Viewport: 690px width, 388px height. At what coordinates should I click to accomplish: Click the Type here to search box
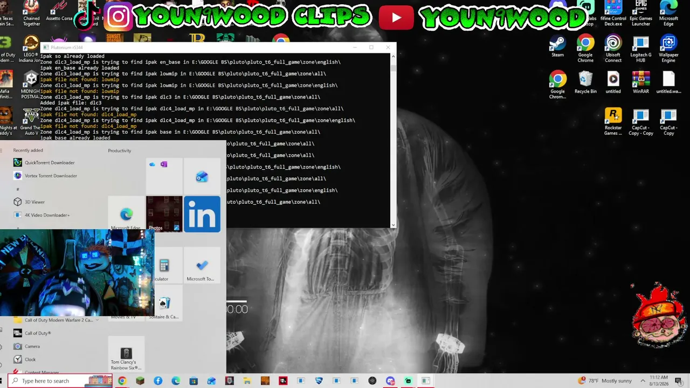60,381
